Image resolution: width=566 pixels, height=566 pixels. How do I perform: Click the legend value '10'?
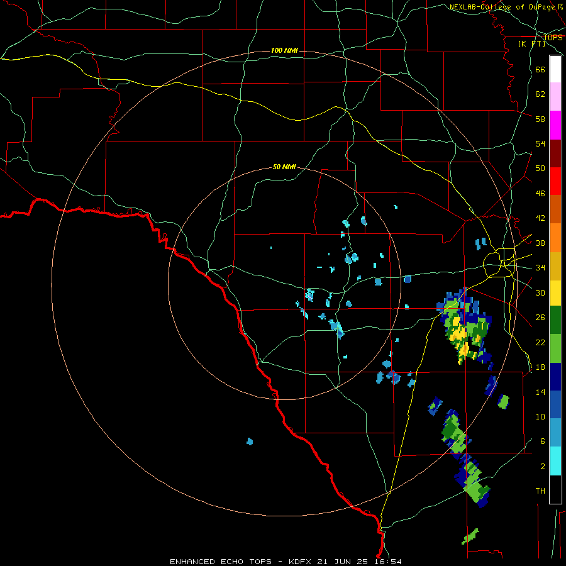click(x=540, y=416)
